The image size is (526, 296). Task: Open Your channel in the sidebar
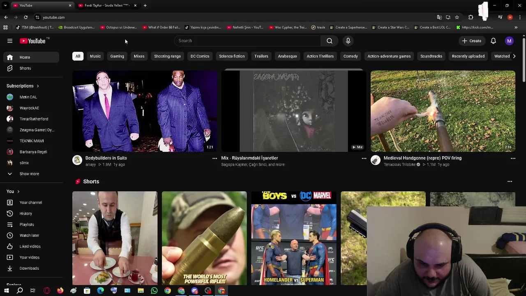pos(31,203)
